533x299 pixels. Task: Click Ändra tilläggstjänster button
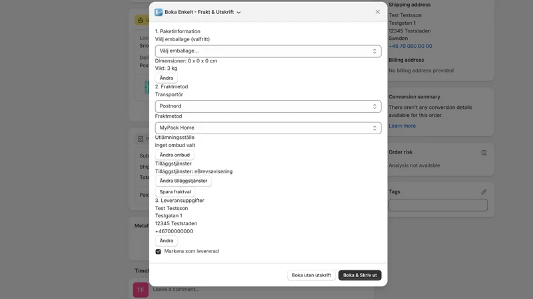[x=183, y=181]
